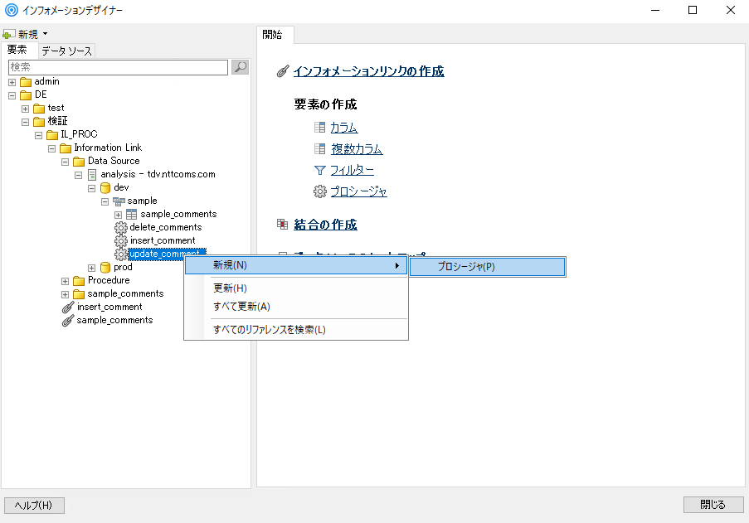
Task: Click the Procedure folder icon
Action: pos(79,281)
